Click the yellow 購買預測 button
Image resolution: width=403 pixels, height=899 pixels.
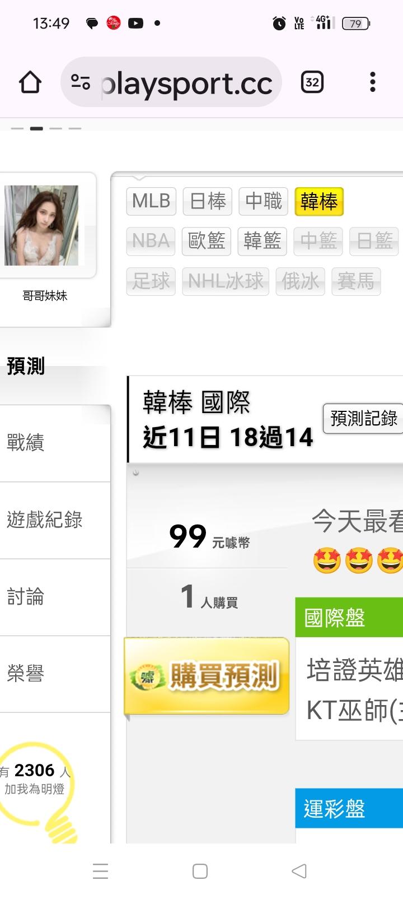[207, 676]
